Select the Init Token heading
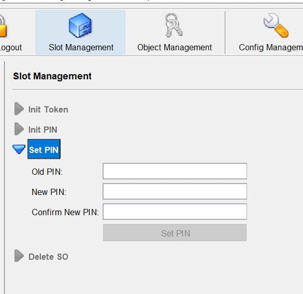Screen dimensions: 303x294 48,110
